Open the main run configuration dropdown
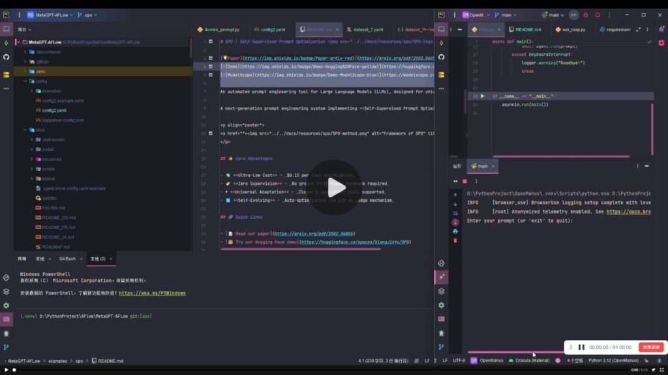 [554, 14]
